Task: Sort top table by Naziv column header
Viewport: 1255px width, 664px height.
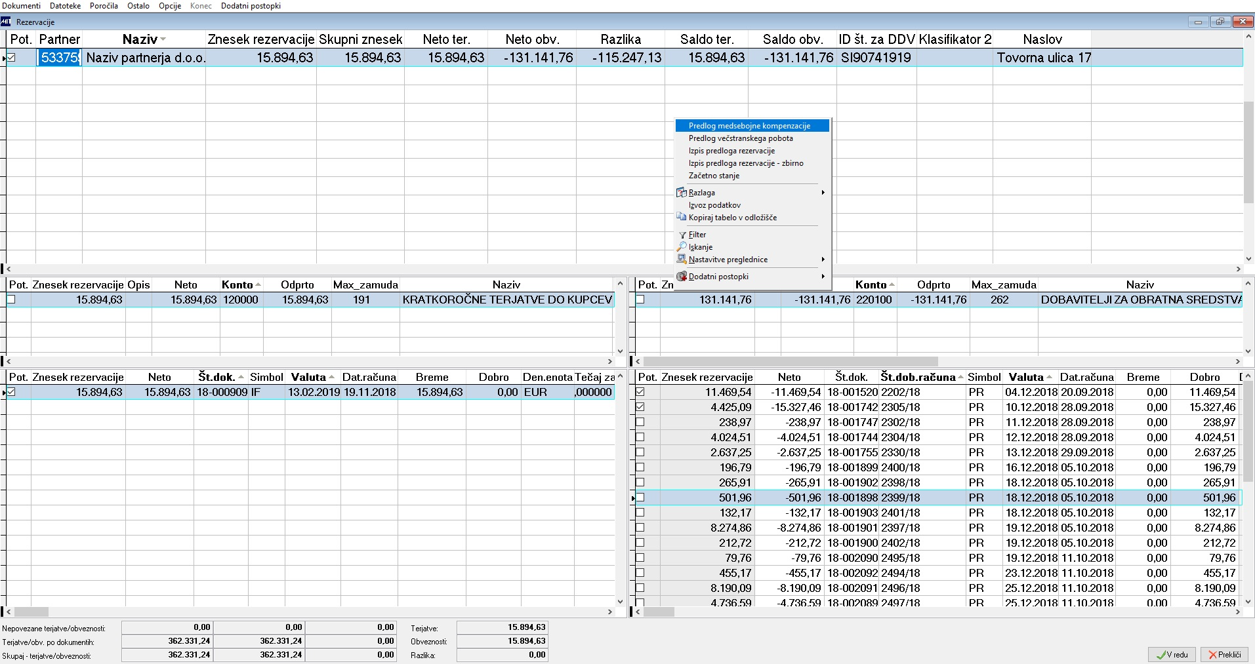Action: [144, 39]
